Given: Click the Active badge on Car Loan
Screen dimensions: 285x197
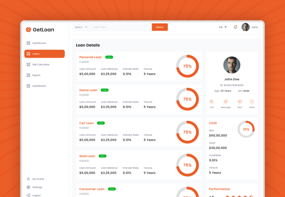Looking at the screenshot, I should pos(101,123).
